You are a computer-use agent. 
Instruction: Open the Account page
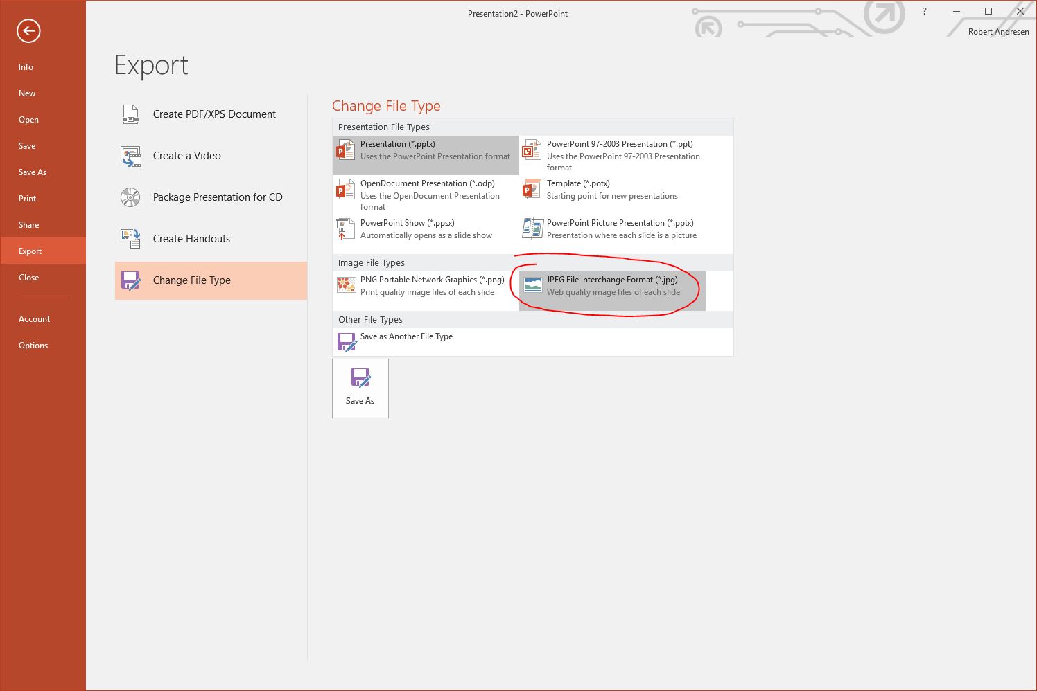point(35,319)
